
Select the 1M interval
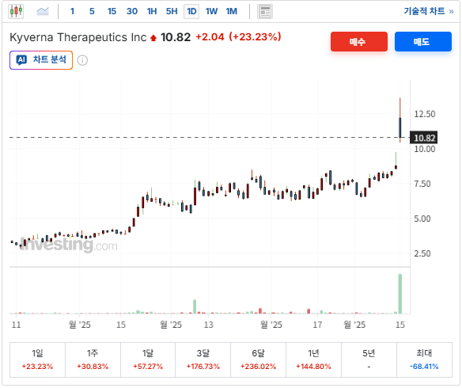(231, 12)
